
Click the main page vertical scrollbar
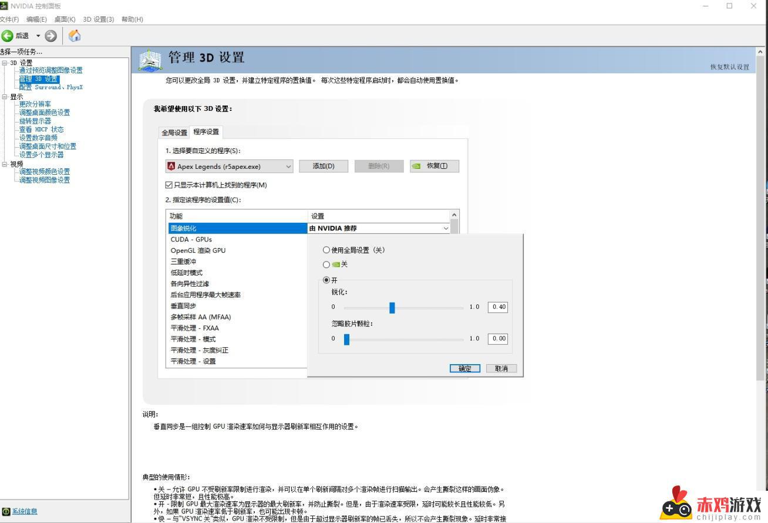point(761,217)
